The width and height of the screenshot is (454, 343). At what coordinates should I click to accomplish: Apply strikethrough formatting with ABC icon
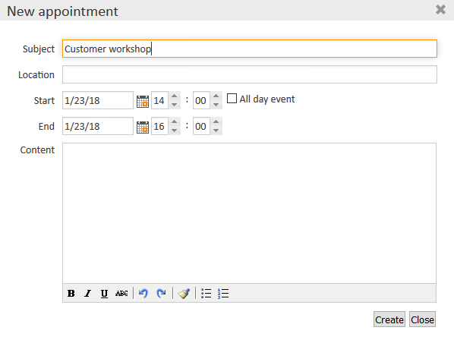pyautogui.click(x=121, y=294)
